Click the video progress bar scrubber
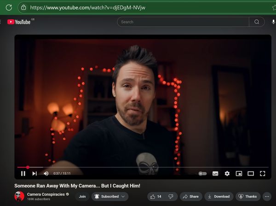Screen dimensions: 276x206 coord(28,167)
